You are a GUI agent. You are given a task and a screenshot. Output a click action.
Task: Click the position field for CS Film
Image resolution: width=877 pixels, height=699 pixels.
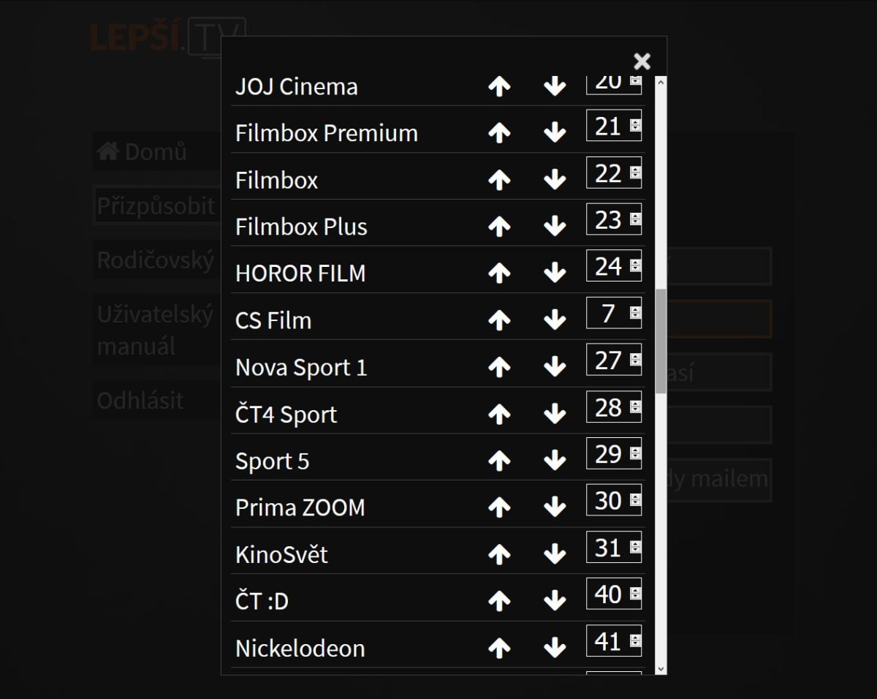pos(607,314)
